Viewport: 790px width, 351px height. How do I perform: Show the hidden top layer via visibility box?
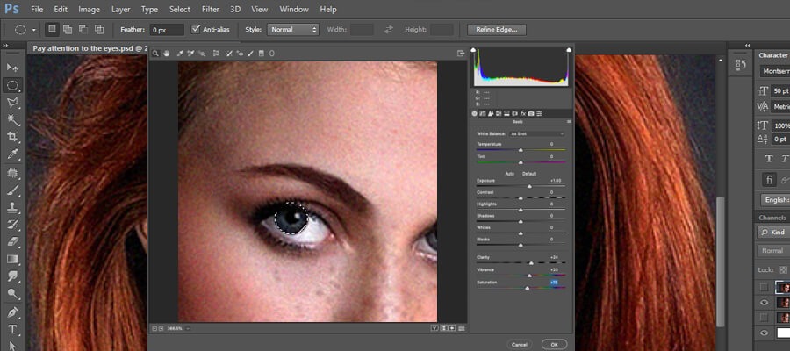[x=764, y=287]
